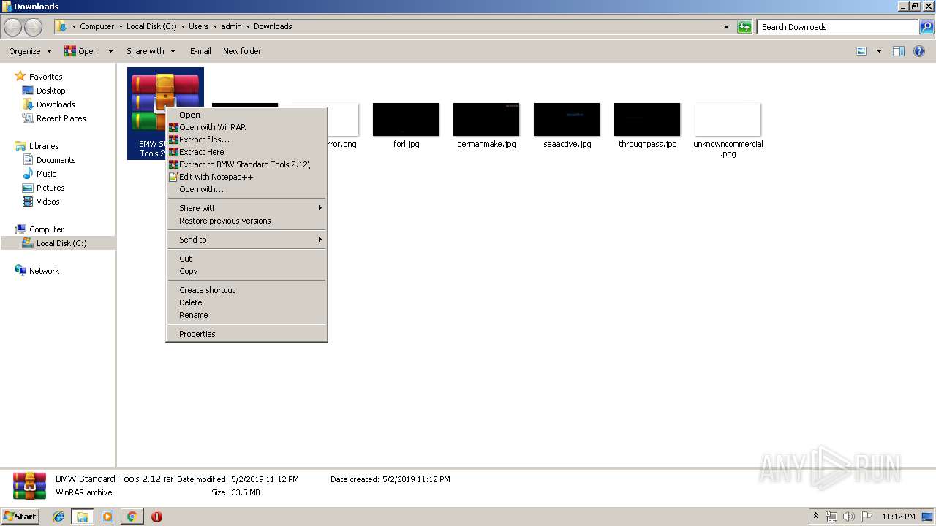The image size is (936, 526).
Task: Open Windows Media Player from taskbar
Action: 107,517
